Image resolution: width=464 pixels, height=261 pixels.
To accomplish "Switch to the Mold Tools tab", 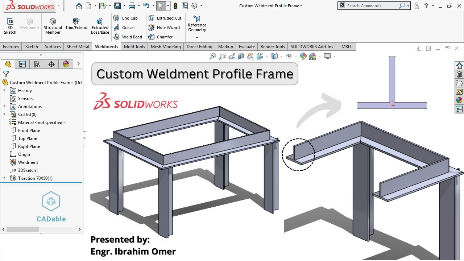I will point(134,47).
